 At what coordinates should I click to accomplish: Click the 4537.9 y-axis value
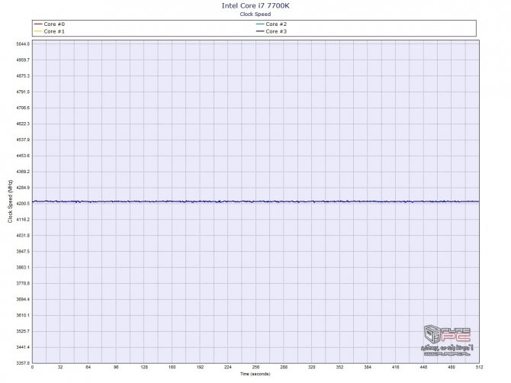pyautogui.click(x=23, y=140)
